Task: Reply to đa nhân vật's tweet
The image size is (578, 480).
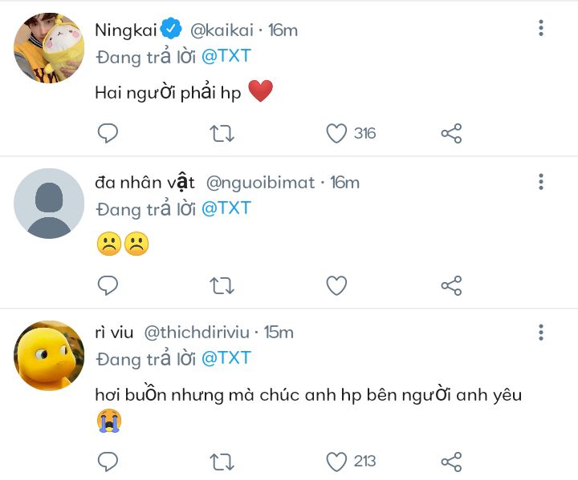Action: pyautogui.click(x=108, y=284)
